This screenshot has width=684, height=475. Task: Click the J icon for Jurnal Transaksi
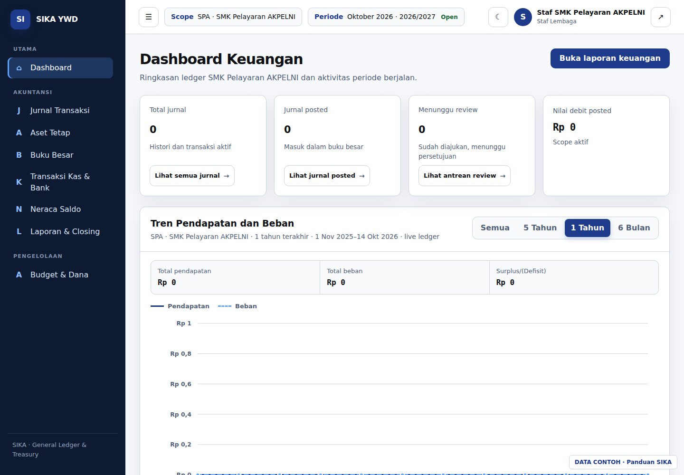[19, 111]
